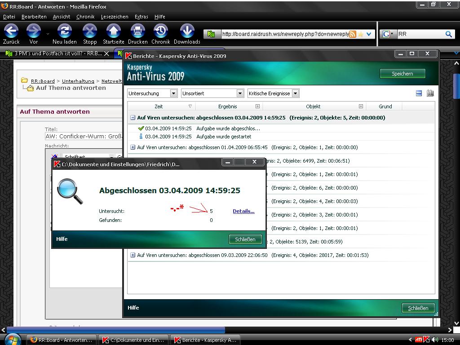Expand the Objekt column plus icon
The width and height of the screenshot is (460, 345).
coord(361,106)
